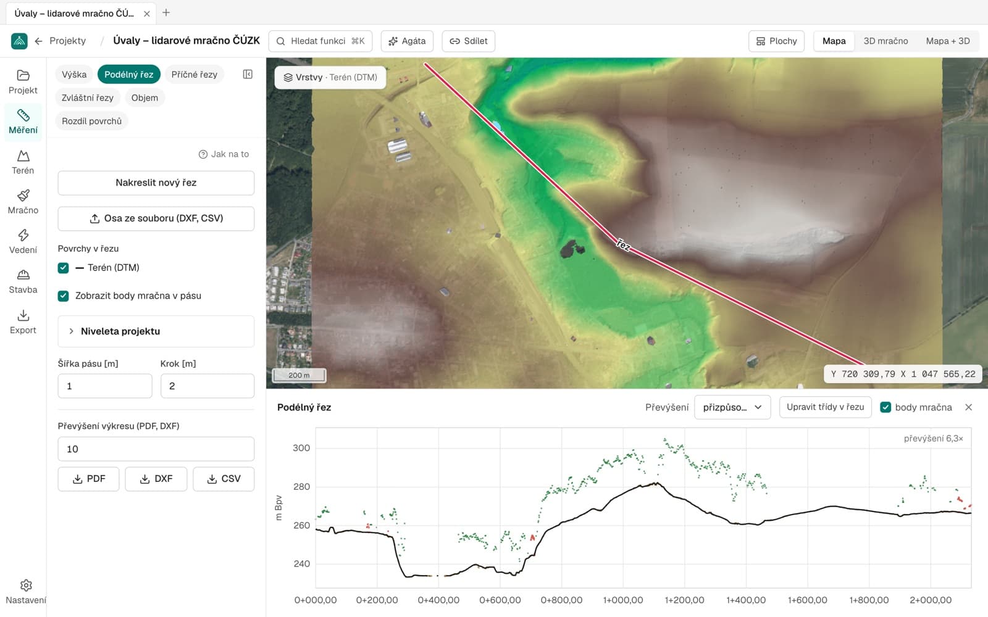Image resolution: width=988 pixels, height=617 pixels.
Task: Switch to the Mapa + 3D view
Action: coord(948,41)
